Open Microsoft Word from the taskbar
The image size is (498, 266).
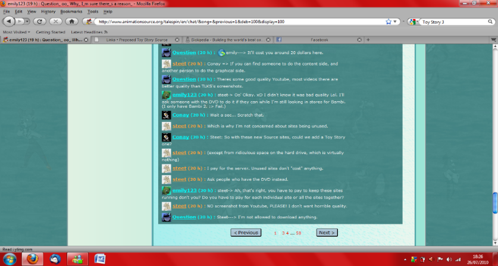pyautogui.click(x=100, y=259)
